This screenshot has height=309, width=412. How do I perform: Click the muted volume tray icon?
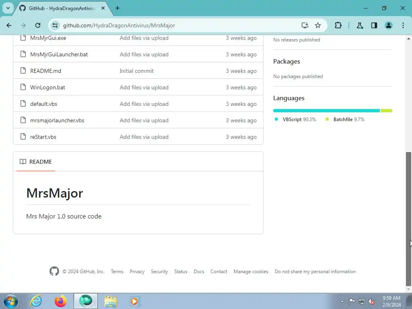371,301
